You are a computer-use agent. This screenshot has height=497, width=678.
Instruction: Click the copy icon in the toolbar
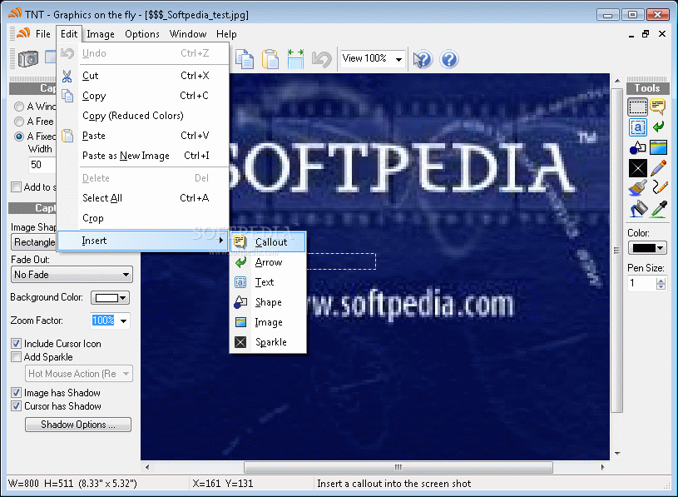click(x=245, y=59)
